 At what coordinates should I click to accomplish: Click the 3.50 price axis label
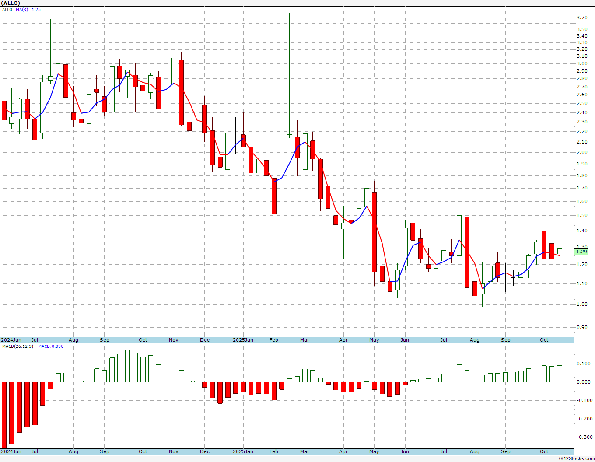tap(582, 29)
